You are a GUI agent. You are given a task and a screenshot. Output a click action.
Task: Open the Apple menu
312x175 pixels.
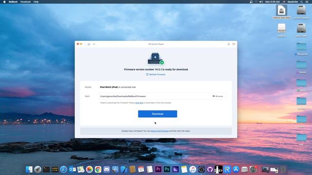(x=4, y=2)
